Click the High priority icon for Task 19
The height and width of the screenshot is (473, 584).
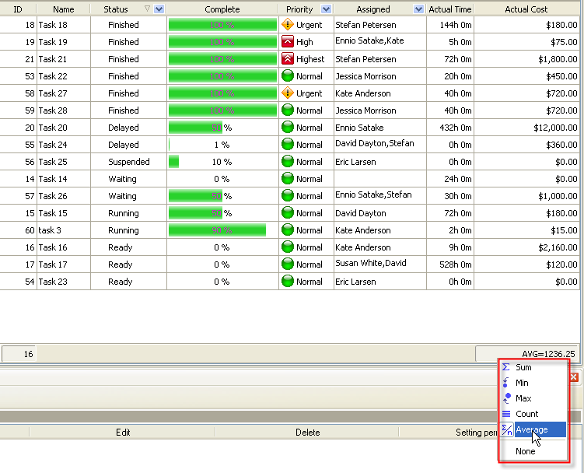coord(288,42)
